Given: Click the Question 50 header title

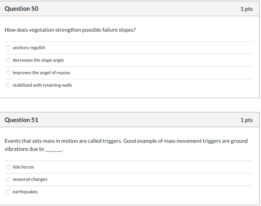Looking at the screenshot, I should pos(21,9).
